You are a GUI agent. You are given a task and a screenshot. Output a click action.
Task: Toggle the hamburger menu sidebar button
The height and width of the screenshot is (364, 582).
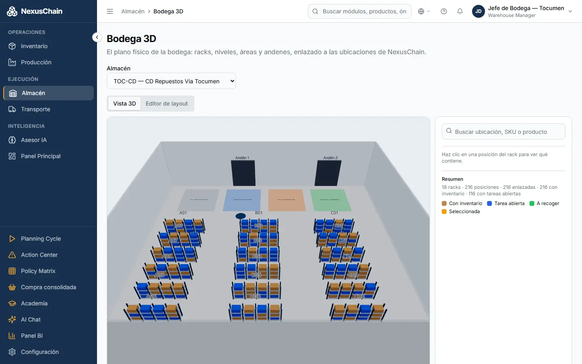110,11
